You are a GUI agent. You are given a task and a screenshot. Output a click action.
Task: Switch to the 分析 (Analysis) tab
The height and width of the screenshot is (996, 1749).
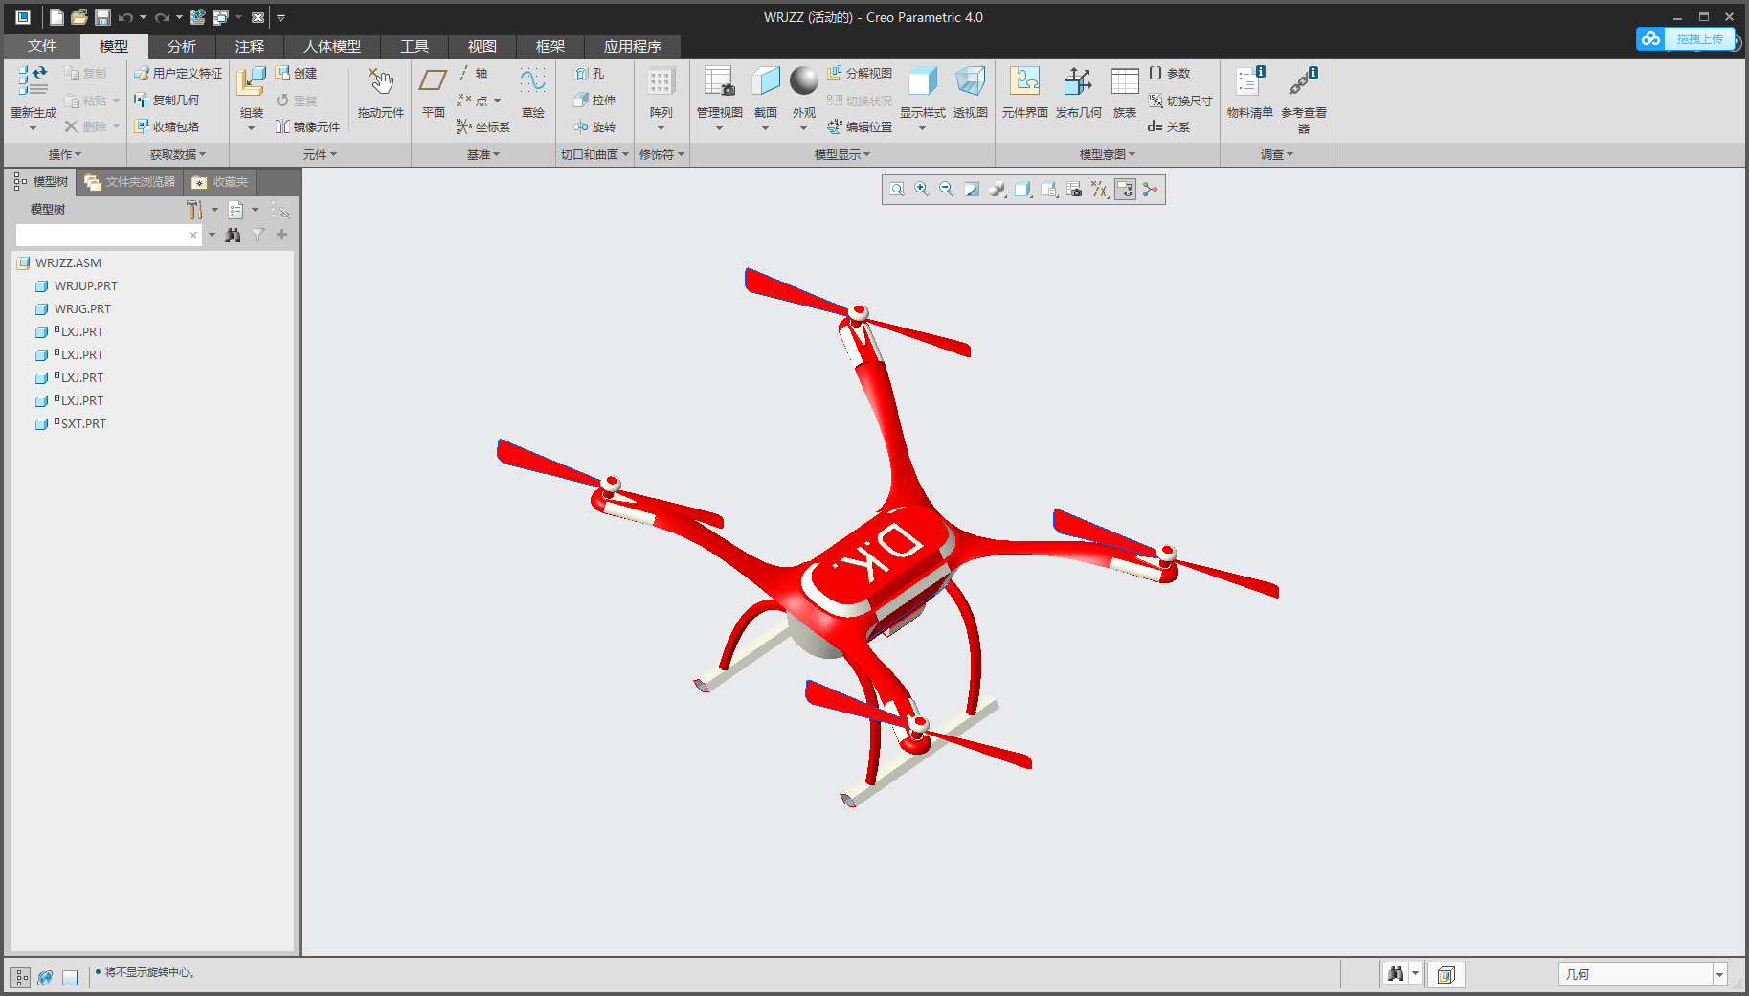(x=182, y=46)
